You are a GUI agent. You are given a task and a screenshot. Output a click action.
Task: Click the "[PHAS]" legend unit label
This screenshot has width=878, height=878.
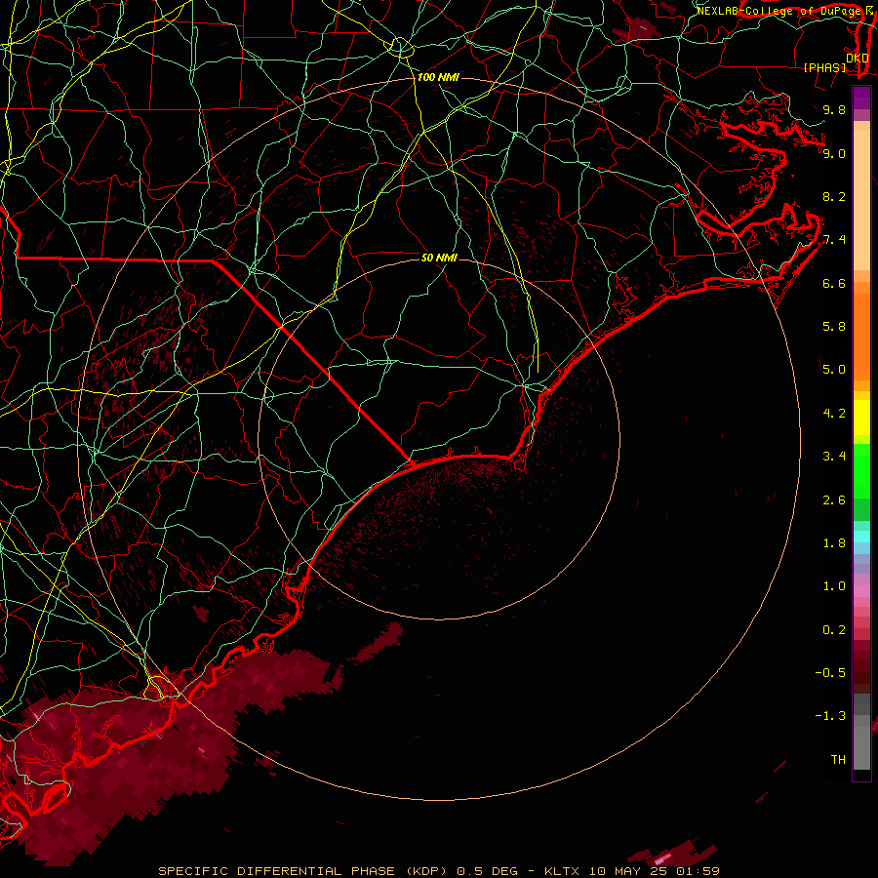click(824, 67)
